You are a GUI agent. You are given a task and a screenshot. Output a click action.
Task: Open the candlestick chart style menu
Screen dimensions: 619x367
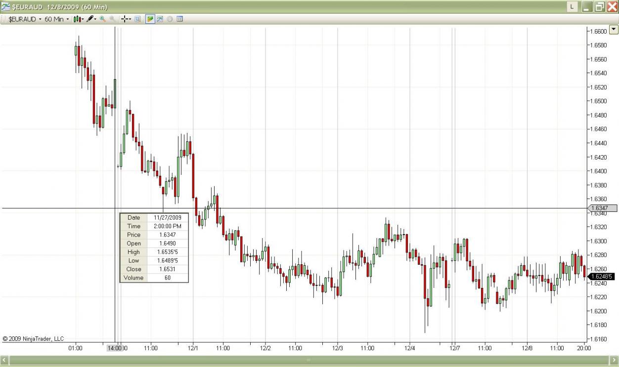point(79,19)
